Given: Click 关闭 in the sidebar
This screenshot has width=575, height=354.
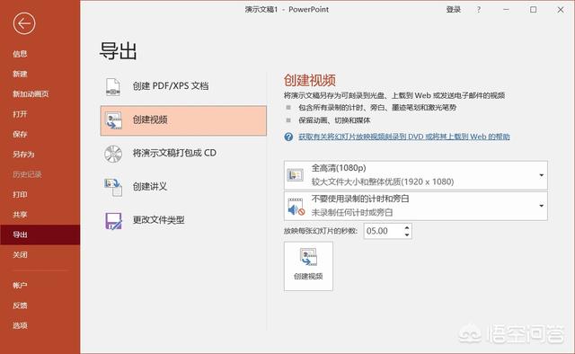Looking at the screenshot, I should pyautogui.click(x=20, y=254).
